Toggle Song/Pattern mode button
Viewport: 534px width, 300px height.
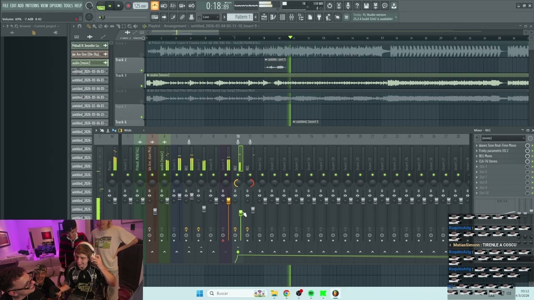pyautogui.click(x=101, y=6)
